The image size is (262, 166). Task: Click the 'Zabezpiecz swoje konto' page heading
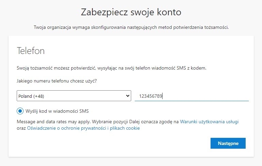[x=131, y=12]
